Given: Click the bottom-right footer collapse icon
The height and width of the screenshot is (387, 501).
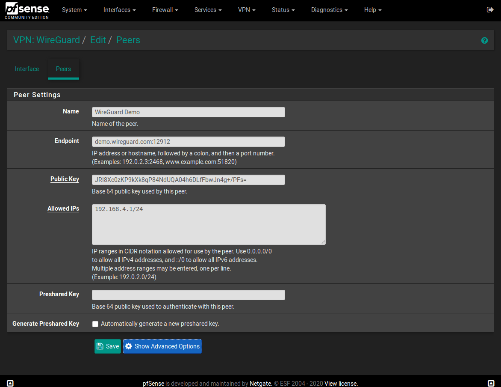Looking at the screenshot, I should [491, 383].
